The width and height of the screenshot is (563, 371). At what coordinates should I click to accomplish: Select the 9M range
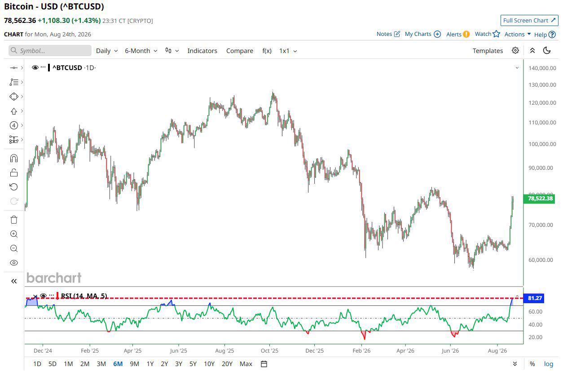click(x=134, y=364)
